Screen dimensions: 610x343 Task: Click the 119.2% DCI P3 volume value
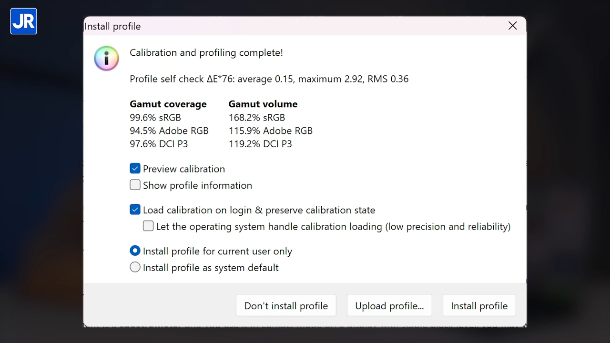coord(260,144)
